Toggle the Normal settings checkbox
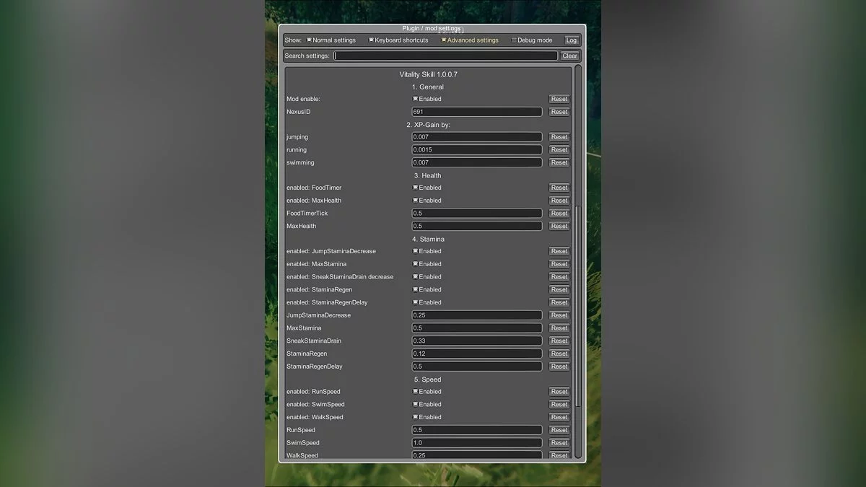The height and width of the screenshot is (487, 866). 310,40
